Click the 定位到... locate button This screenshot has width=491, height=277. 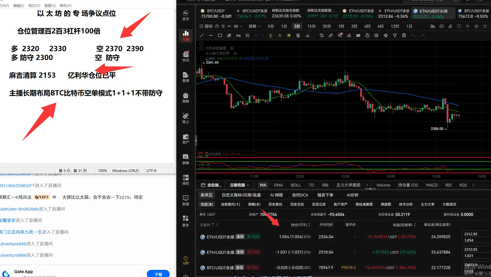(211, 185)
